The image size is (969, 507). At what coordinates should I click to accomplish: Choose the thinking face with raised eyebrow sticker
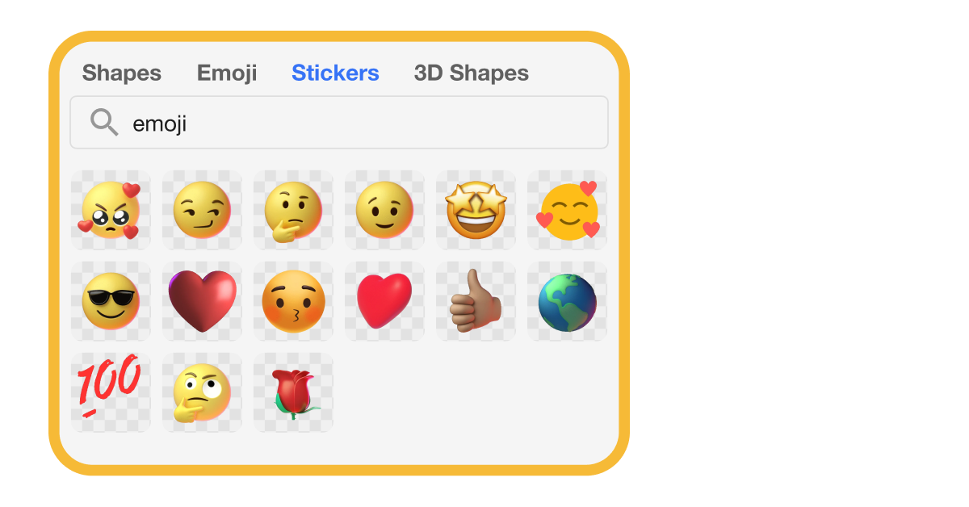293,210
